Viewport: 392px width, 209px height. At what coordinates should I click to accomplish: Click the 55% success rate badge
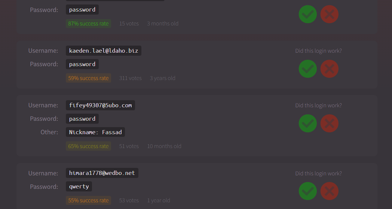coord(88,200)
